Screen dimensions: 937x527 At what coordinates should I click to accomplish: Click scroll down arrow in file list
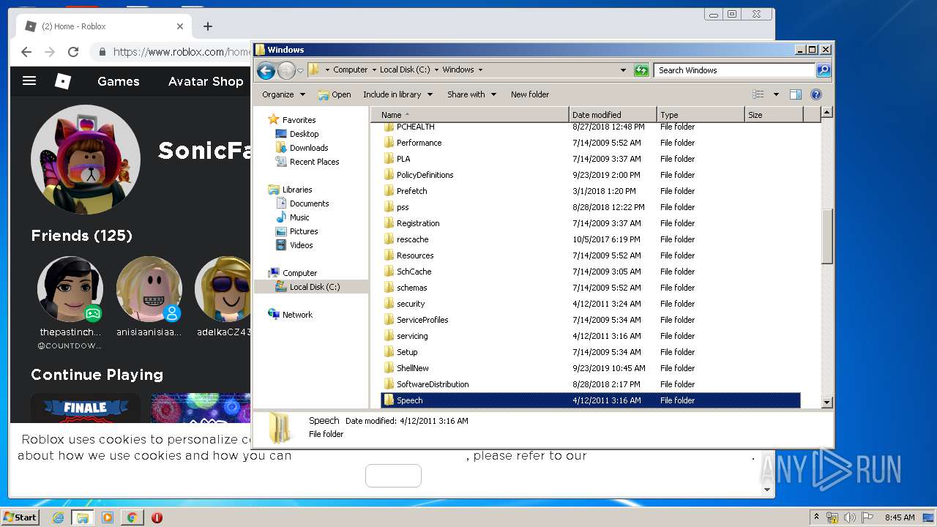pyautogui.click(x=826, y=403)
